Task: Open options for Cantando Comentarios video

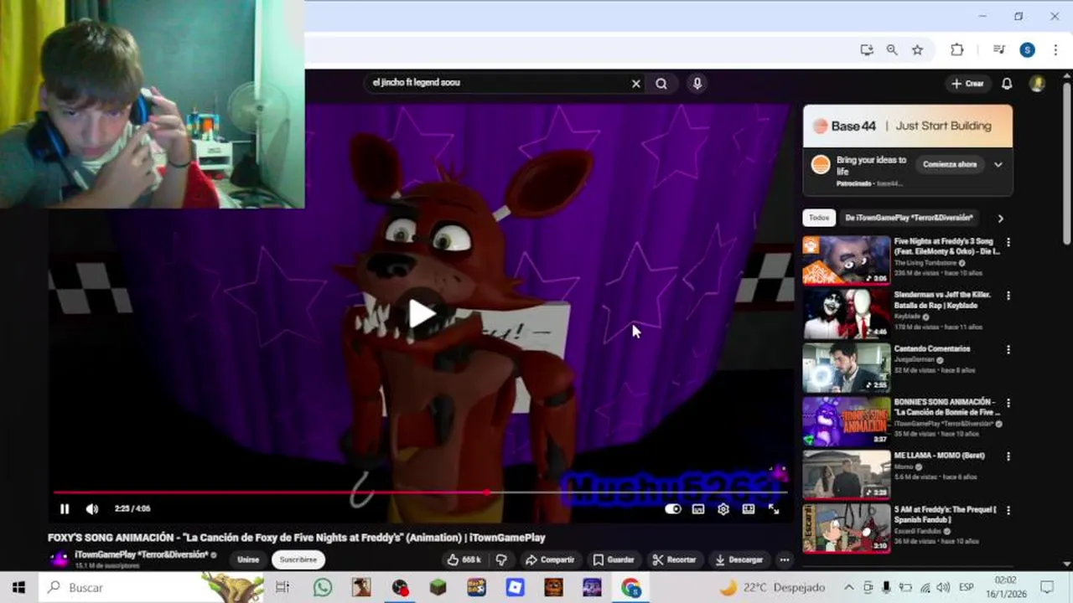Action: pos(1008,350)
